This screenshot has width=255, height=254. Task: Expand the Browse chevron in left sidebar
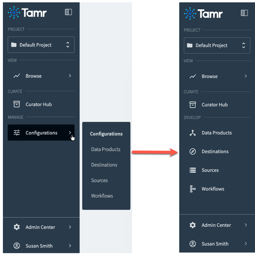[70, 76]
